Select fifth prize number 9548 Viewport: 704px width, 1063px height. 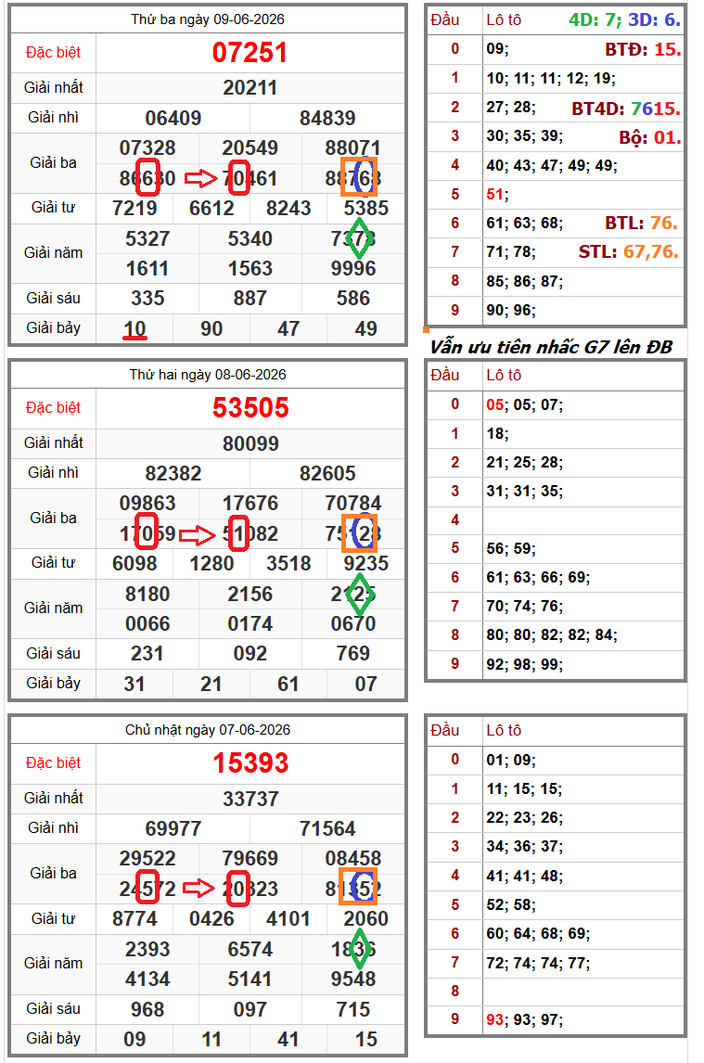click(352, 979)
